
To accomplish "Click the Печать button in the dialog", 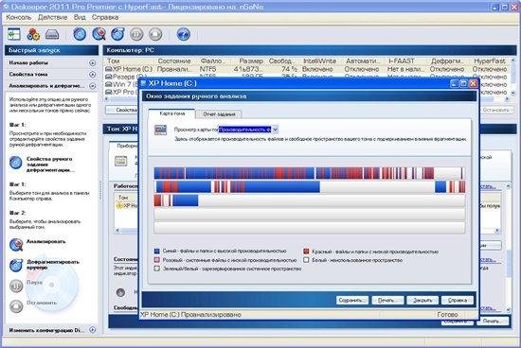I will tap(387, 300).
